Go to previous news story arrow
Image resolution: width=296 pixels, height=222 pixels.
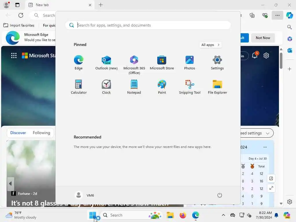tap(11, 183)
